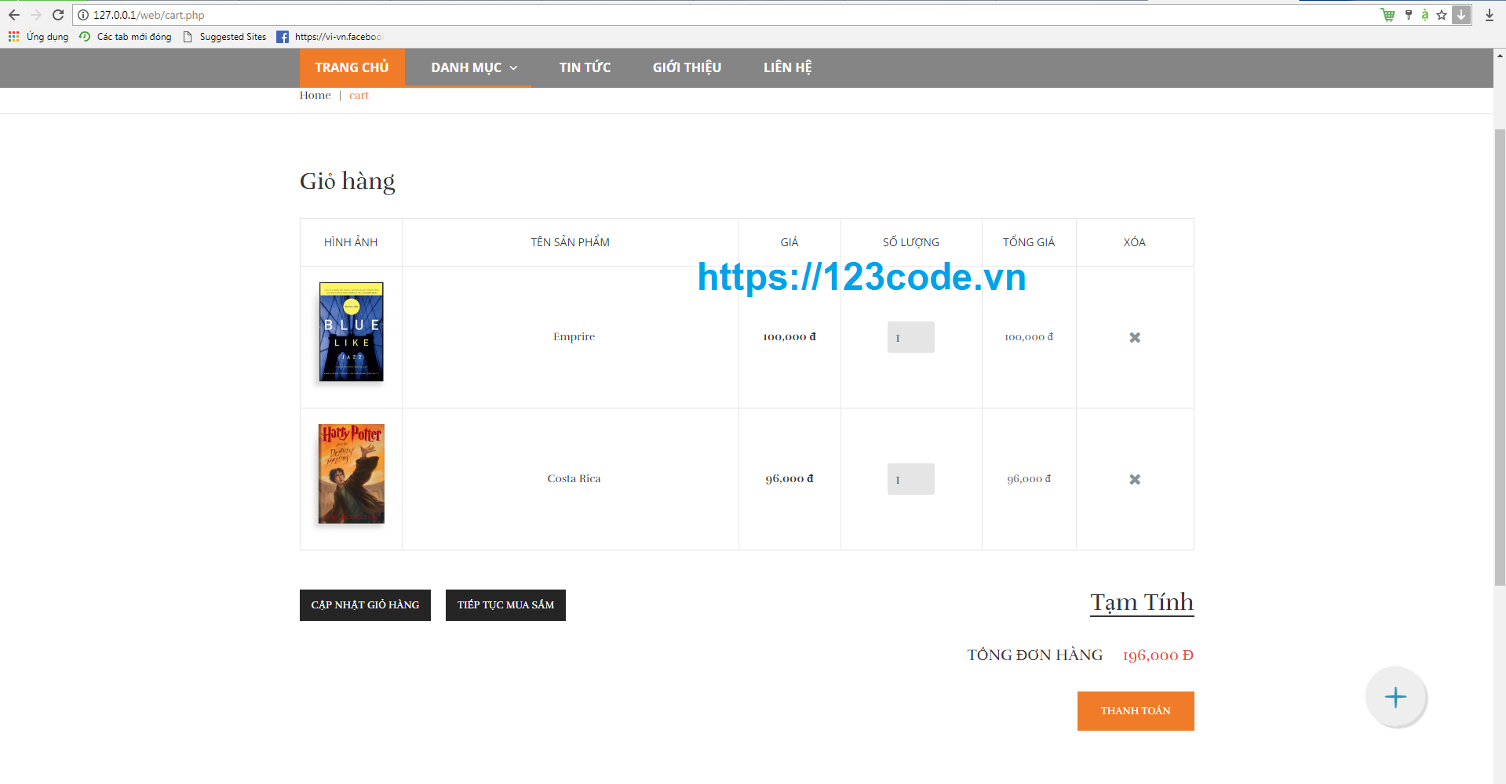The width and height of the screenshot is (1506, 784).
Task: Open the Ứng dụng apps grid icon
Action: tap(13, 36)
